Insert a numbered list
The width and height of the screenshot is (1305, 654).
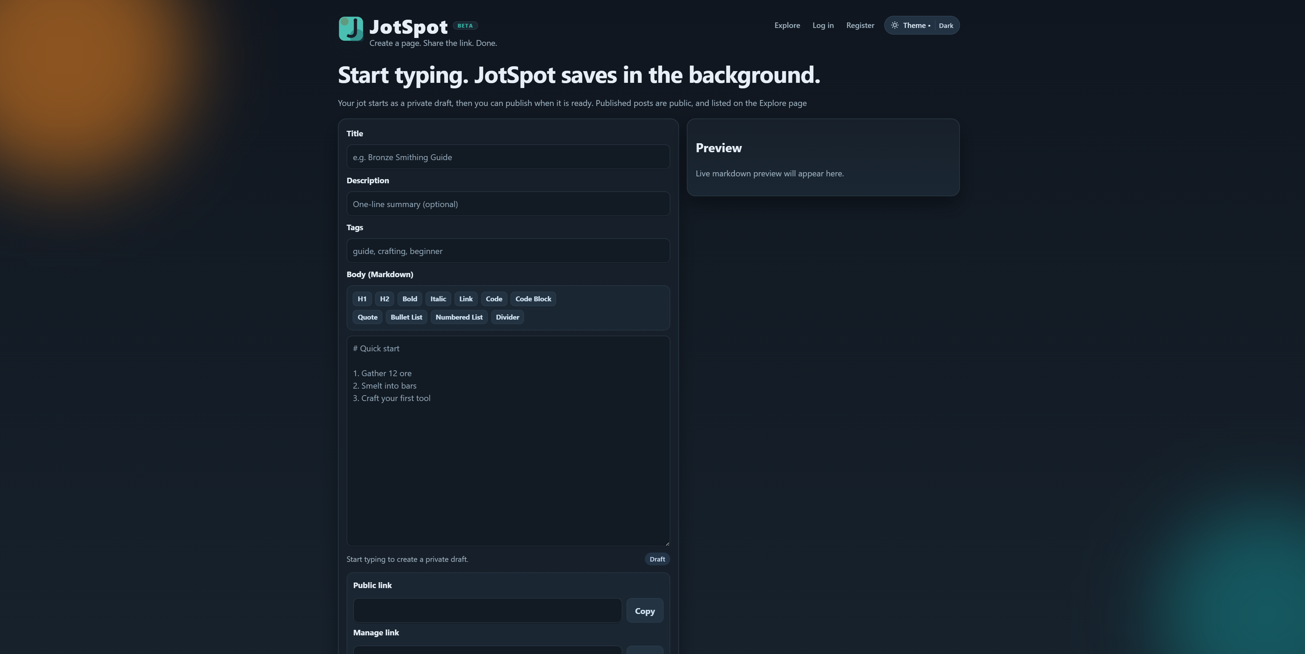pyautogui.click(x=458, y=317)
